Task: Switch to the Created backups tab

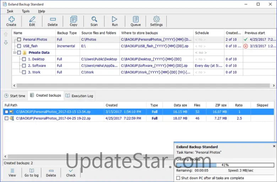Action: [x=45, y=96]
